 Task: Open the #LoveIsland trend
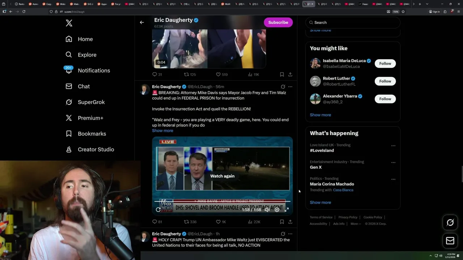pos(322,151)
